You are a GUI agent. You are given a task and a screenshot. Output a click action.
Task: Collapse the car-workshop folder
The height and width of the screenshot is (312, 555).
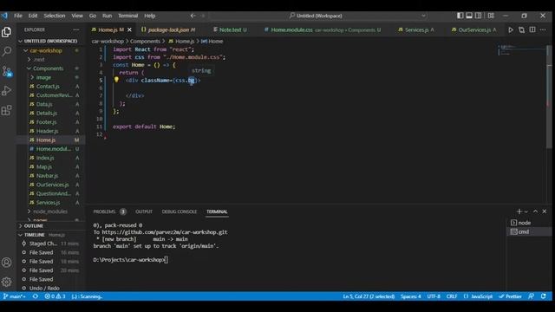point(46,50)
